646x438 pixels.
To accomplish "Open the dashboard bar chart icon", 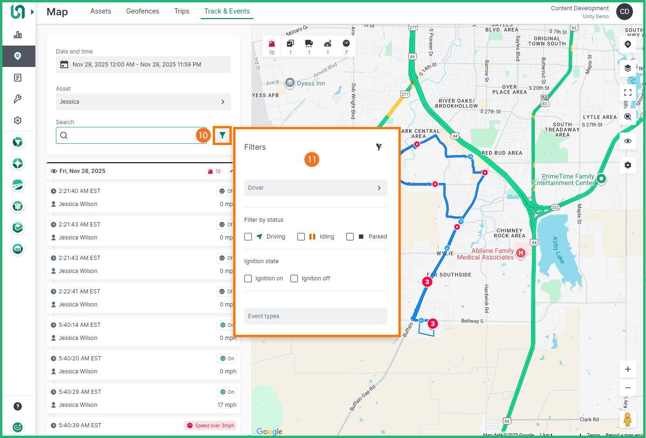I will coord(18,35).
